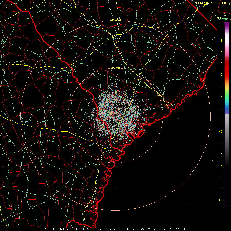The width and height of the screenshot is (231, 231).
Task: Click the "5" value on the color scale
Action: (x=222, y=52)
